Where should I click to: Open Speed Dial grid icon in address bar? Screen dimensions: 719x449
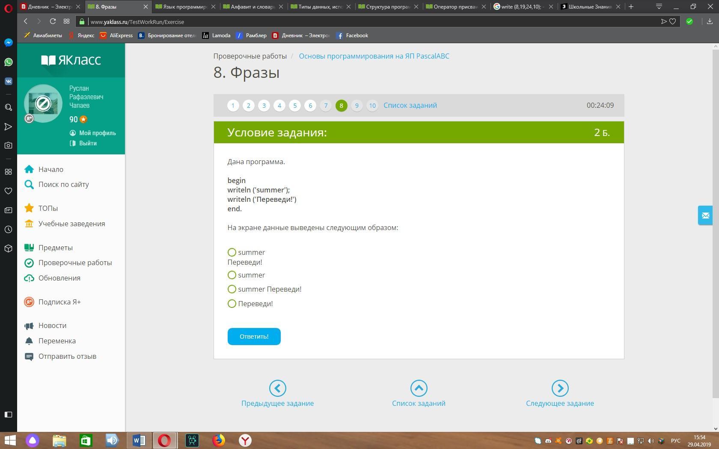66,21
